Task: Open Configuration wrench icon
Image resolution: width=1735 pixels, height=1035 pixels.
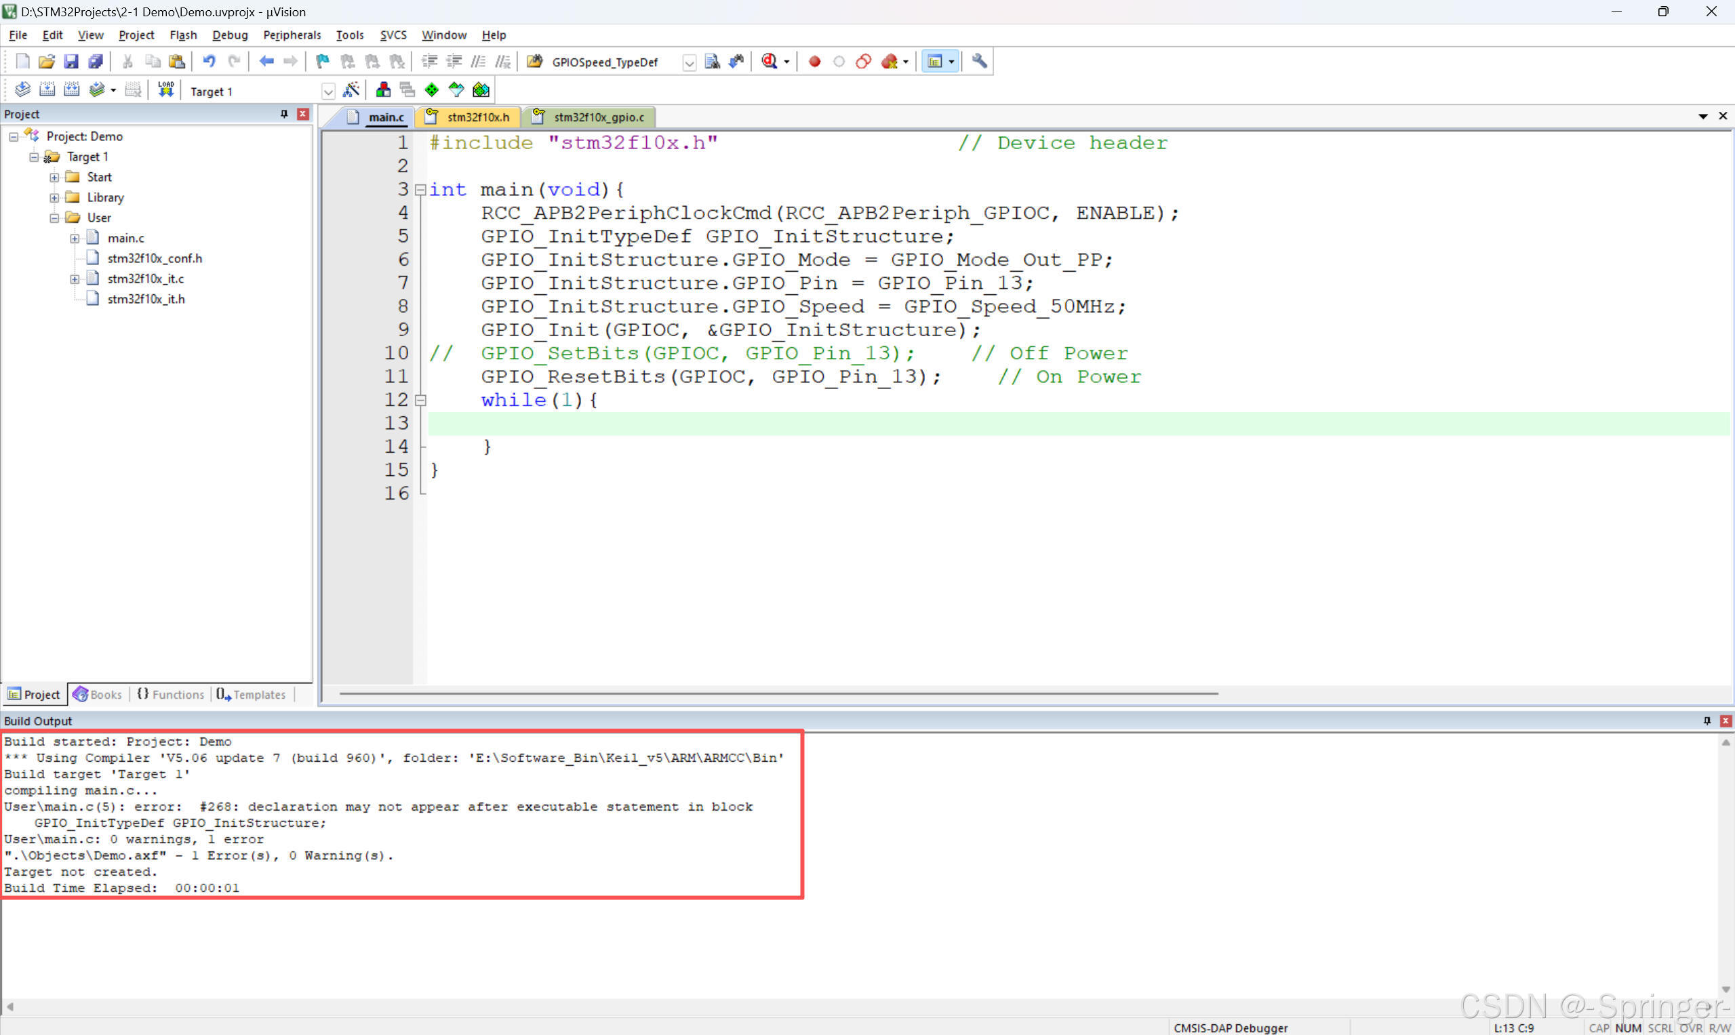Action: point(980,62)
